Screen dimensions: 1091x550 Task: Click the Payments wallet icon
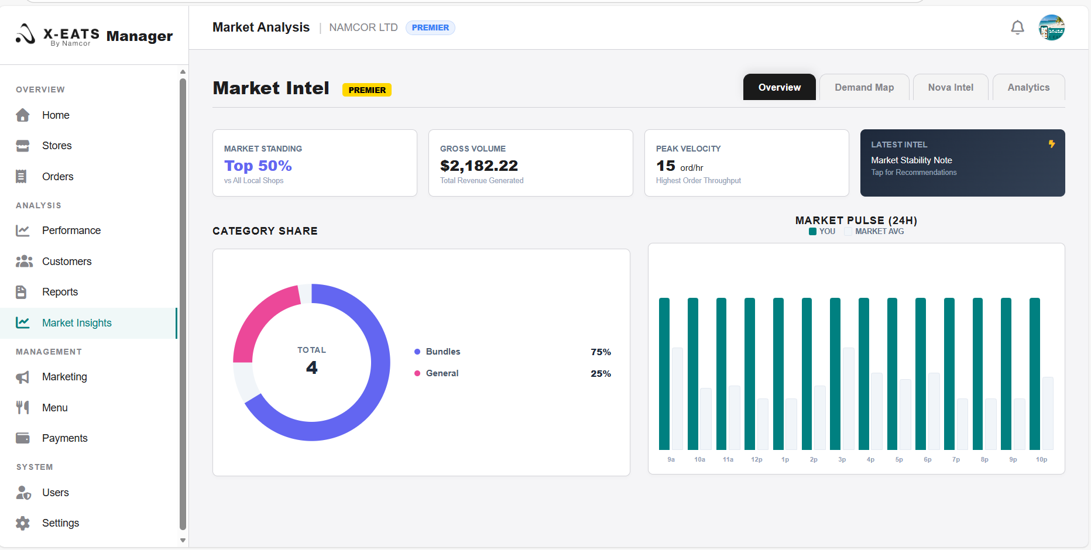coord(23,438)
